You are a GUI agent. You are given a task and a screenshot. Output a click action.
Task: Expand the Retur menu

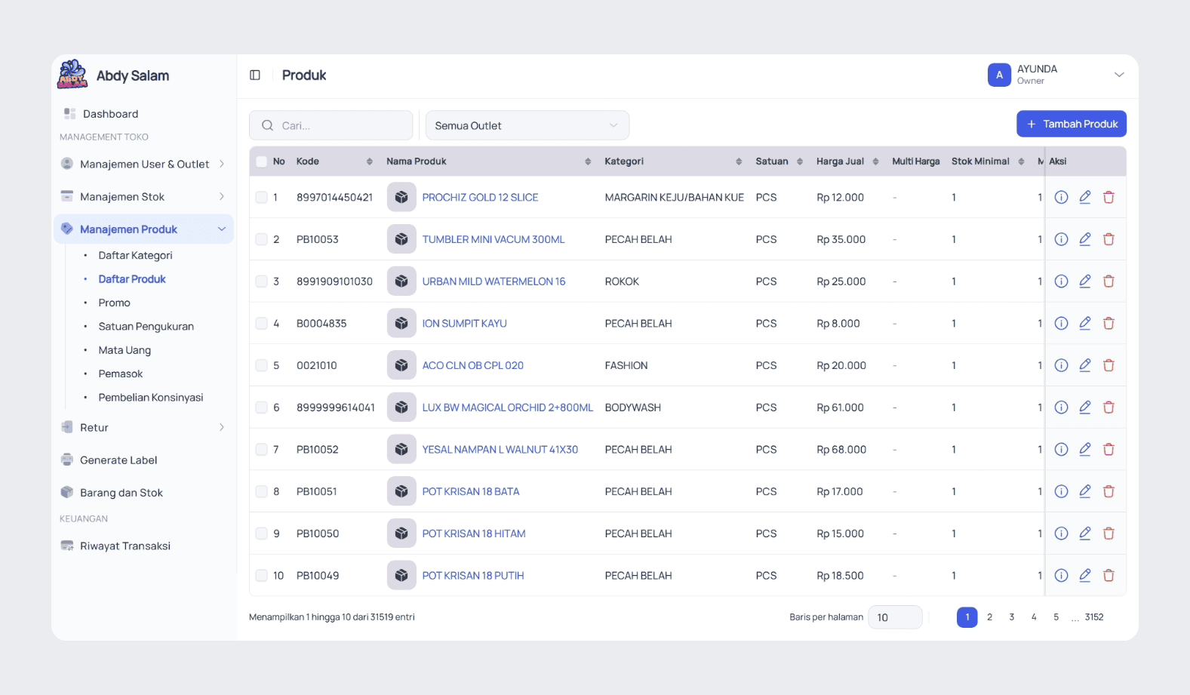click(x=143, y=428)
